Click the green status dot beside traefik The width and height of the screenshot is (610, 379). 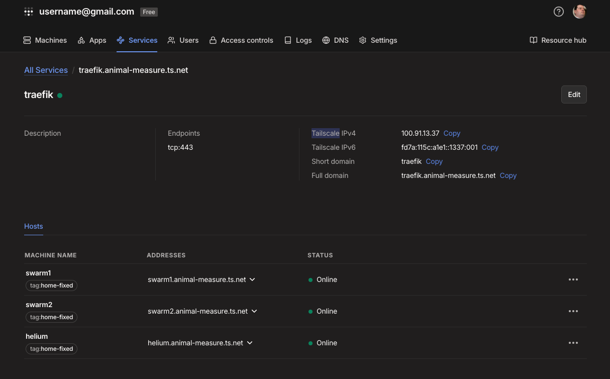click(x=60, y=95)
